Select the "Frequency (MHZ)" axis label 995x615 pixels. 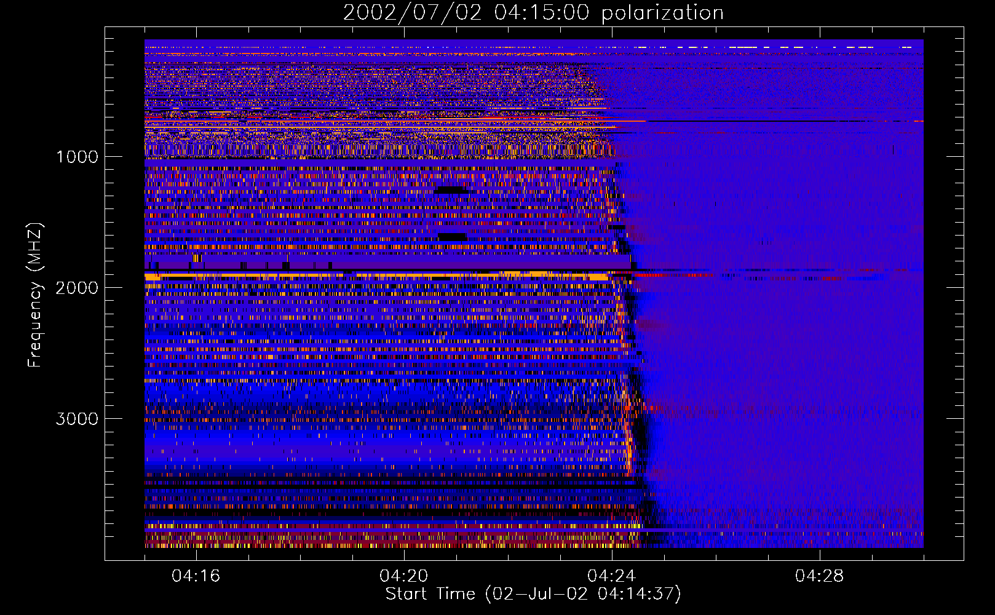(x=36, y=295)
